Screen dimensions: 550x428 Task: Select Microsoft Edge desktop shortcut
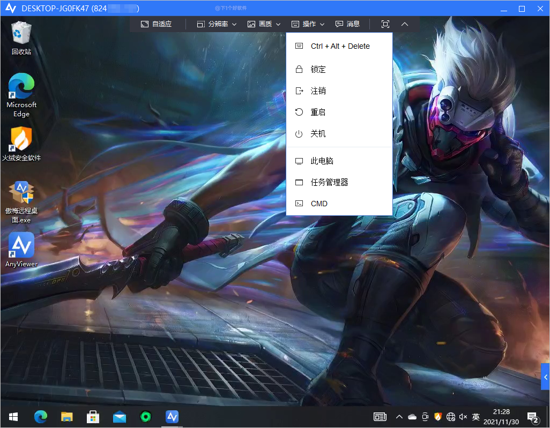tap(21, 95)
